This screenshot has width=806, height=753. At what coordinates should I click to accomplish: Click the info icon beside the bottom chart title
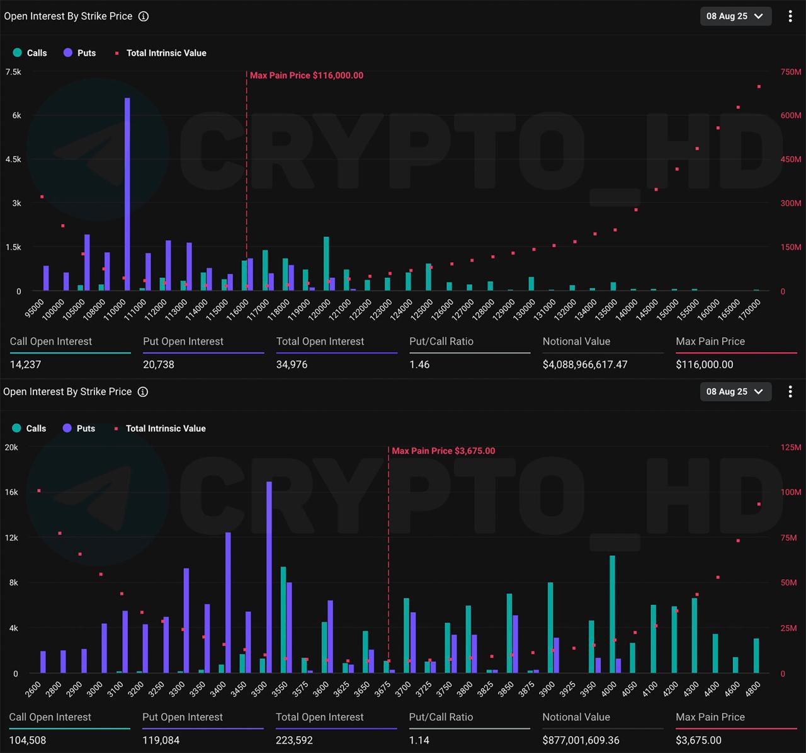click(x=143, y=392)
